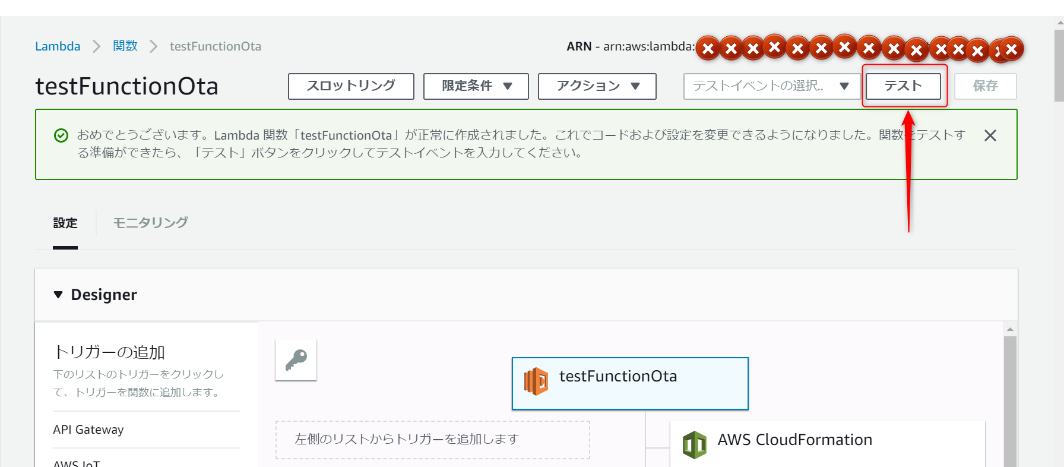Image resolution: width=1064 pixels, height=467 pixels.
Task: Click the testFunctionOta breadcrumb text
Action: (x=216, y=46)
